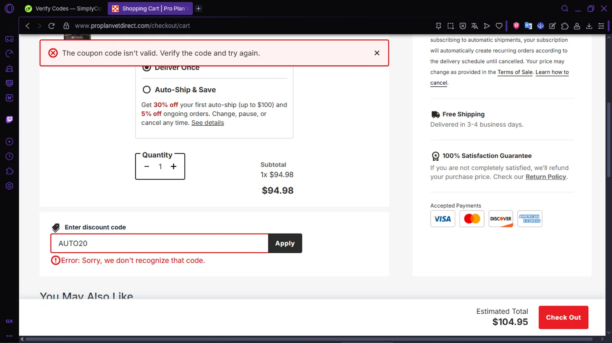This screenshot has width=612, height=343.
Task: Open sidebar Extensions cube icon
Action: (x=9, y=171)
